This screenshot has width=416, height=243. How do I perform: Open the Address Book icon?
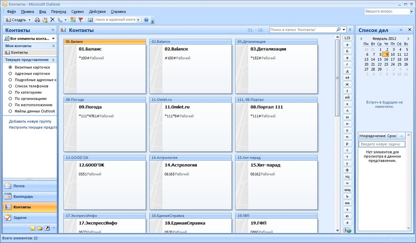[90, 20]
